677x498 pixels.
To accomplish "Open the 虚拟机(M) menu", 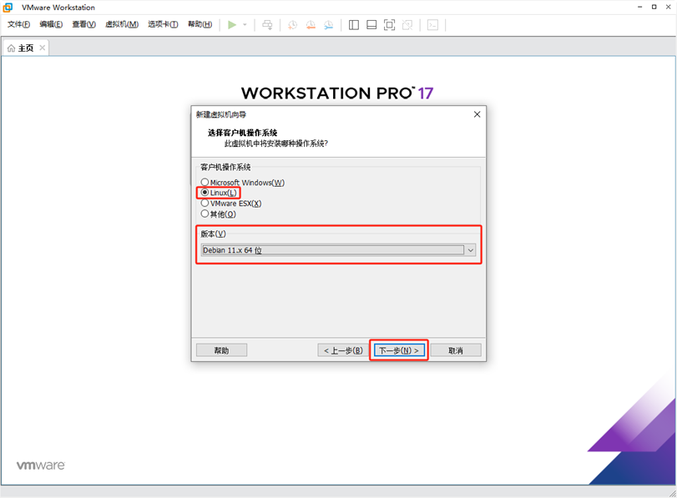I will (x=122, y=24).
